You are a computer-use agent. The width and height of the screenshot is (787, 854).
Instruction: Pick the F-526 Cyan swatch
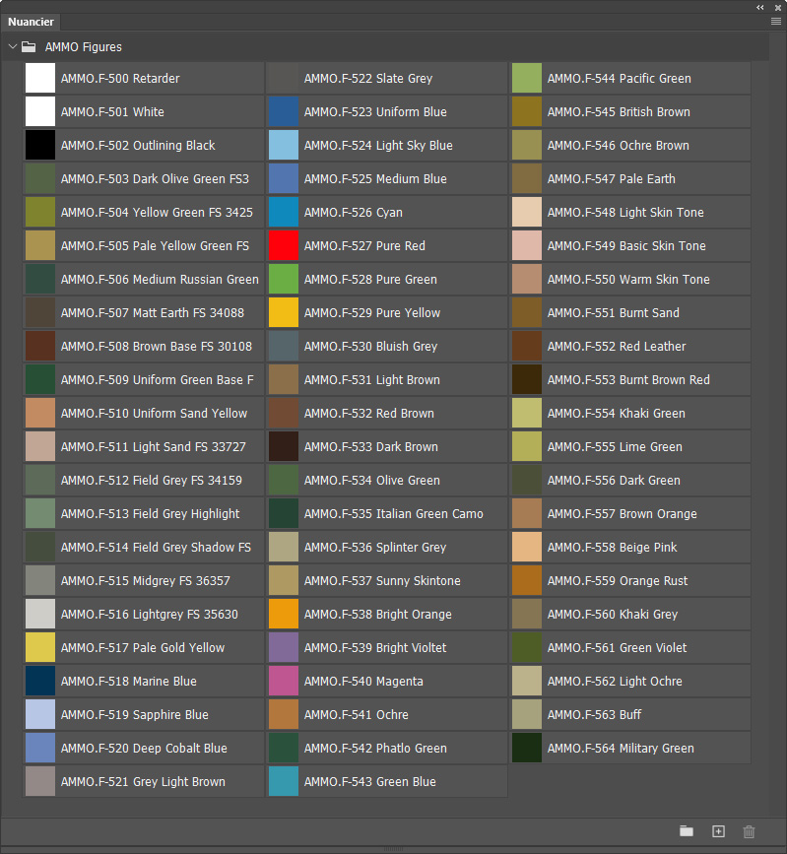click(284, 212)
